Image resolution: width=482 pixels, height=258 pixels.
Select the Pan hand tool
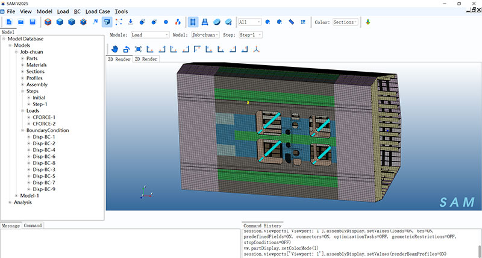114,49
